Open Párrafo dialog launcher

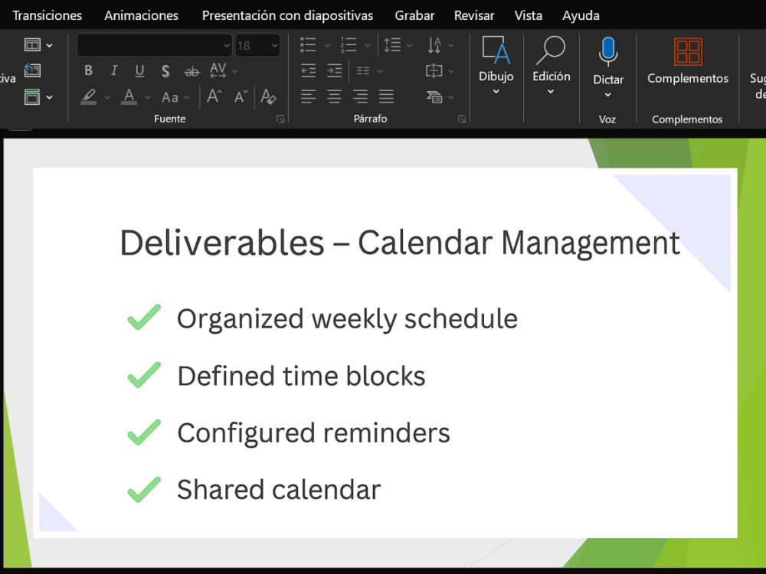click(462, 119)
